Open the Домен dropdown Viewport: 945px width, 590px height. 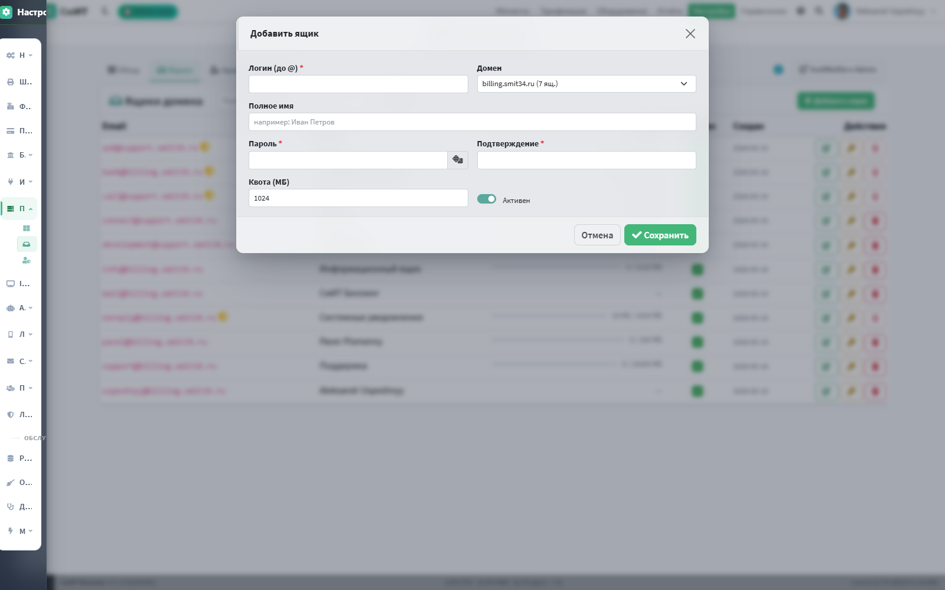click(586, 84)
